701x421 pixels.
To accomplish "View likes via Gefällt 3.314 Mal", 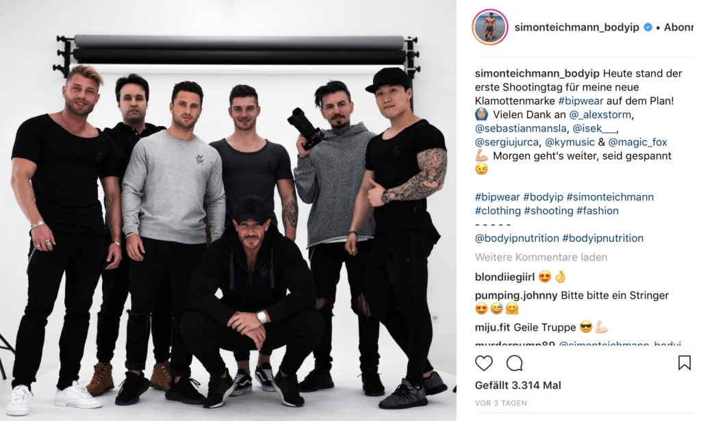I will pos(518,385).
